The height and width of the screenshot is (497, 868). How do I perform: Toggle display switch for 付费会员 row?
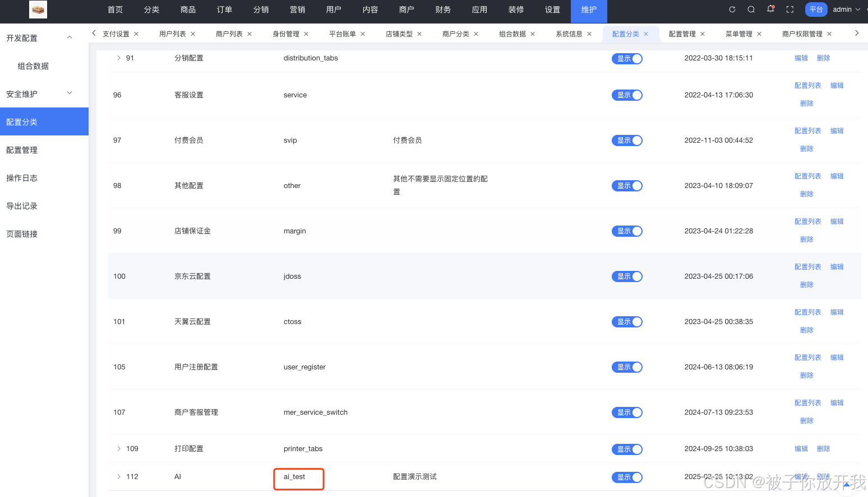point(627,140)
